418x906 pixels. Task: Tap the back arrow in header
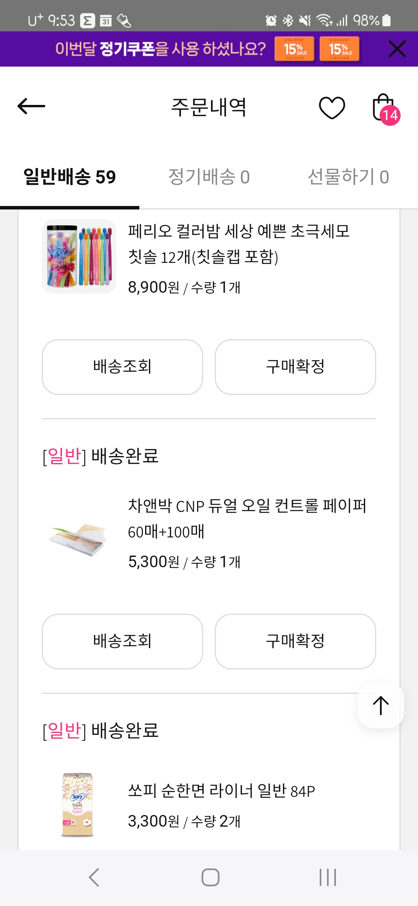tap(31, 106)
